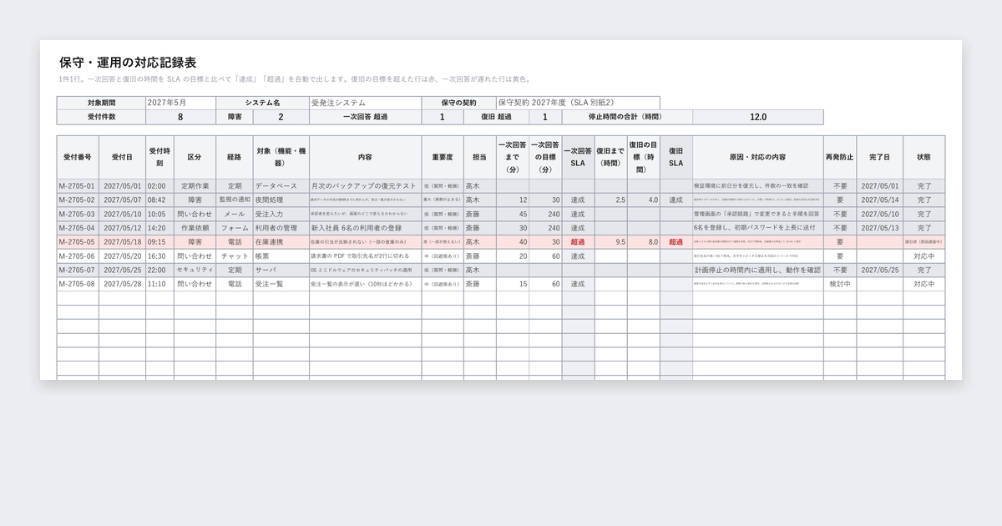Click the 内容 column header

(365, 157)
